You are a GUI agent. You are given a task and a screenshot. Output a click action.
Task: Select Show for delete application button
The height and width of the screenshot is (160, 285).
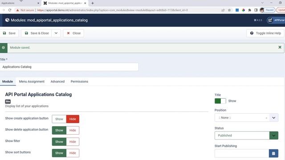pyautogui.click(x=59, y=130)
